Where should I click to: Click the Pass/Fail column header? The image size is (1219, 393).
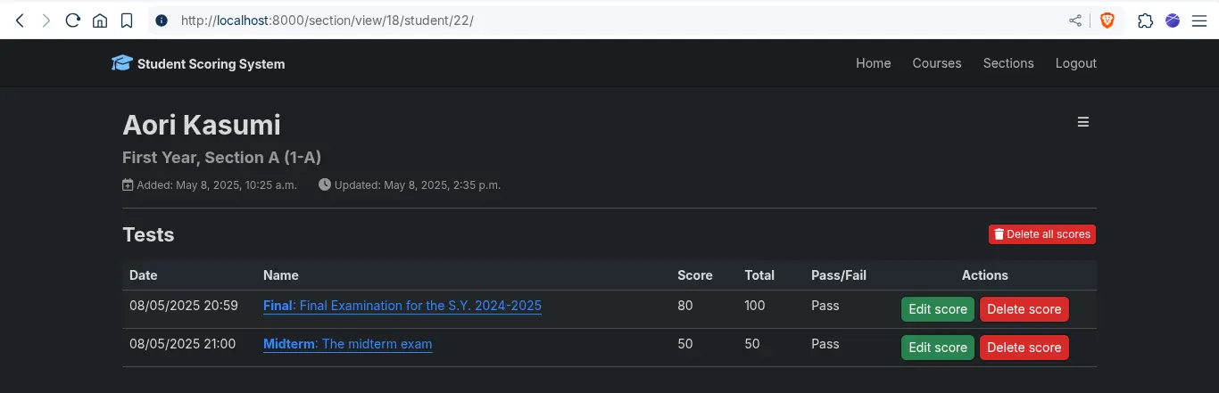839,275
